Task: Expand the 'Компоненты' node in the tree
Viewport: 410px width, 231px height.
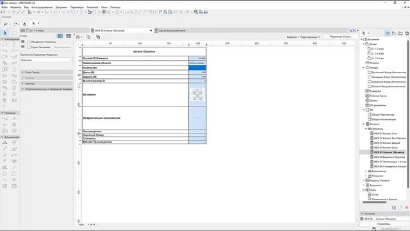Action: (366, 171)
